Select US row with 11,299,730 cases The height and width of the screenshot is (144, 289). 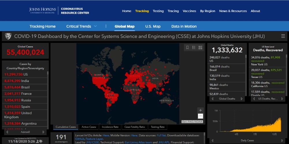25,74
